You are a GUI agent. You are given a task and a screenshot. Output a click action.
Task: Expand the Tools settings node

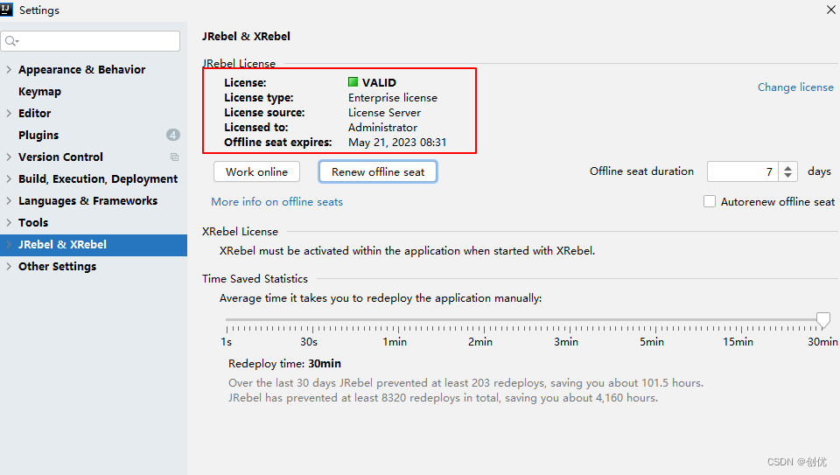[9, 222]
